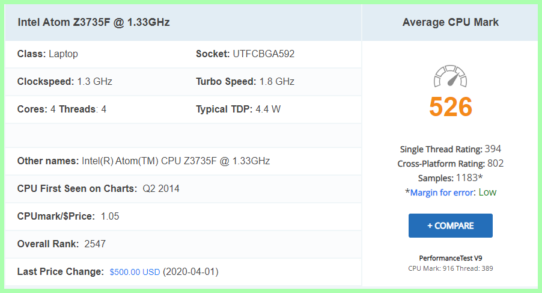Viewport: 542px width, 293px height.
Task: Click the Socket UTFCBGA592 text
Action: [245, 54]
